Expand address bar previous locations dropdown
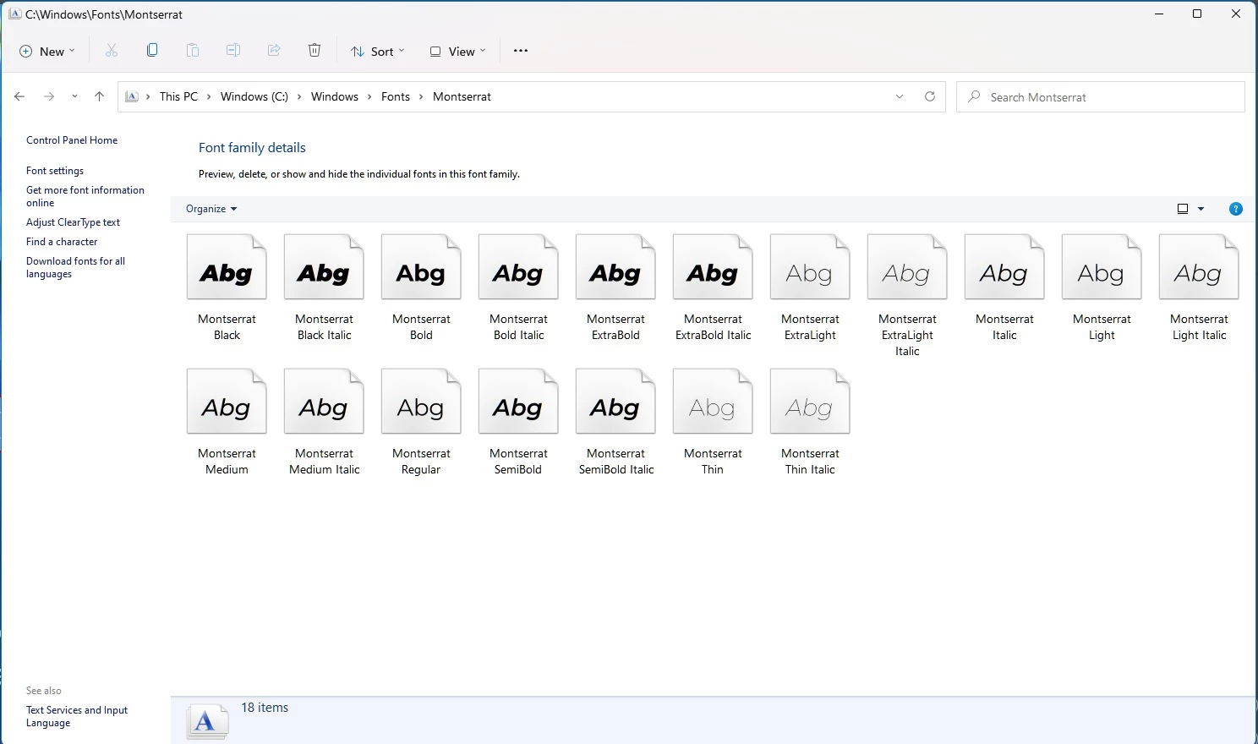Viewport: 1258px width, 744px height. pos(900,96)
